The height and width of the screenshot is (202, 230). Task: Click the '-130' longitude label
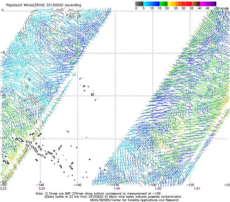point(153,185)
